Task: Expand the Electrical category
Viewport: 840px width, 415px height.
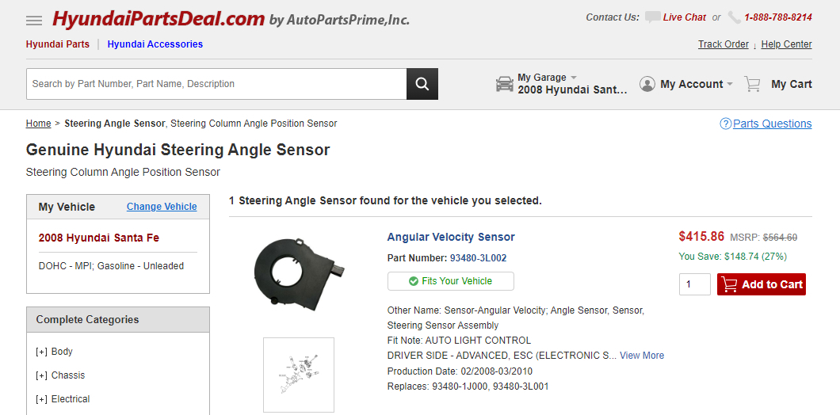Action: click(x=42, y=399)
